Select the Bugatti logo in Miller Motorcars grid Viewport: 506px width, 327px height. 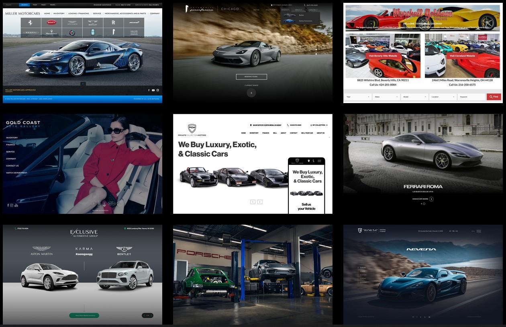[x=51, y=23]
